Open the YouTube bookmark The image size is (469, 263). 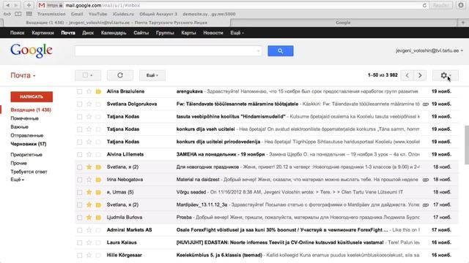point(97,14)
